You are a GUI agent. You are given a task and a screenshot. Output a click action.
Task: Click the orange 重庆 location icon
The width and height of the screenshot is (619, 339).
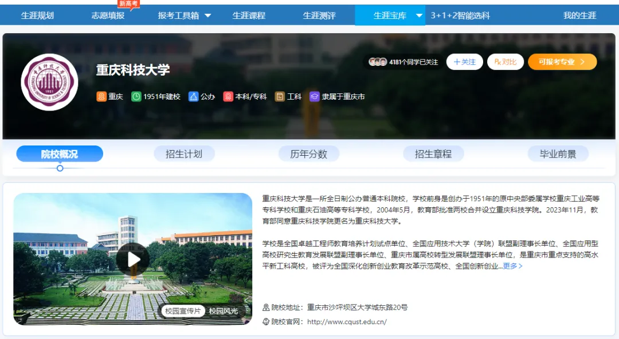(x=101, y=97)
